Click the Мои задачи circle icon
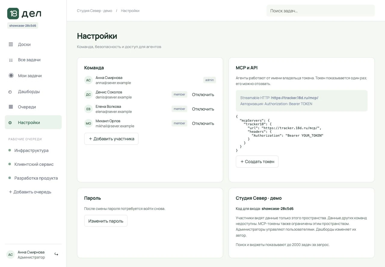385x267 pixels. click(11, 75)
